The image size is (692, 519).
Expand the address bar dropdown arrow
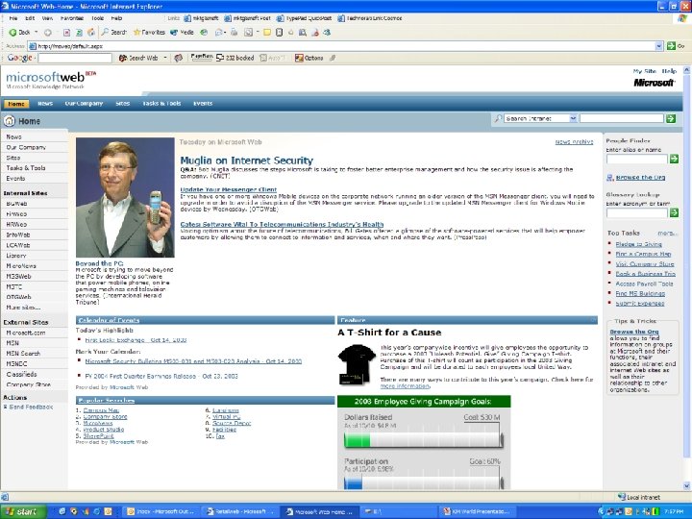[659, 46]
